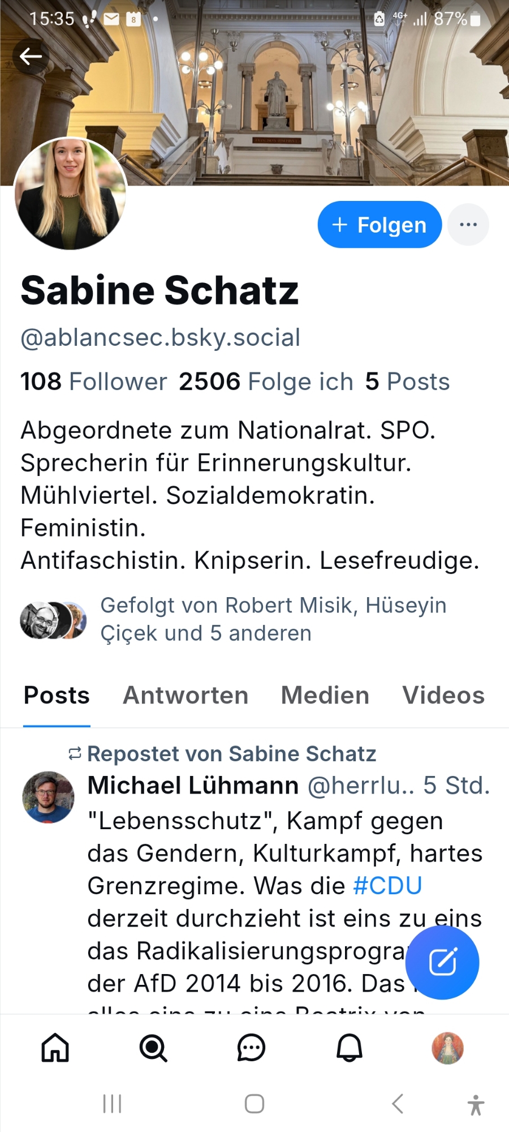Select the Posts tab
This screenshot has width=509, height=1132.
point(57,695)
